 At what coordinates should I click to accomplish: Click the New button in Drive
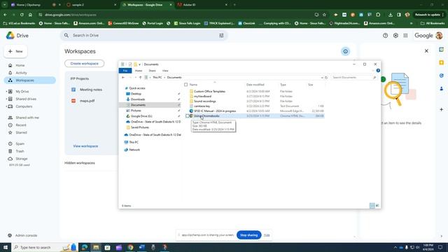point(15,51)
